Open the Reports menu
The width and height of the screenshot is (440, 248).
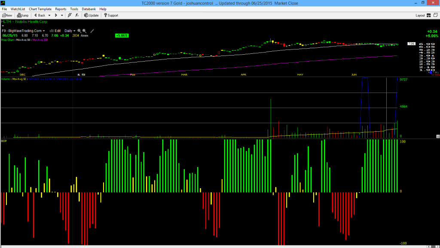[61, 9]
